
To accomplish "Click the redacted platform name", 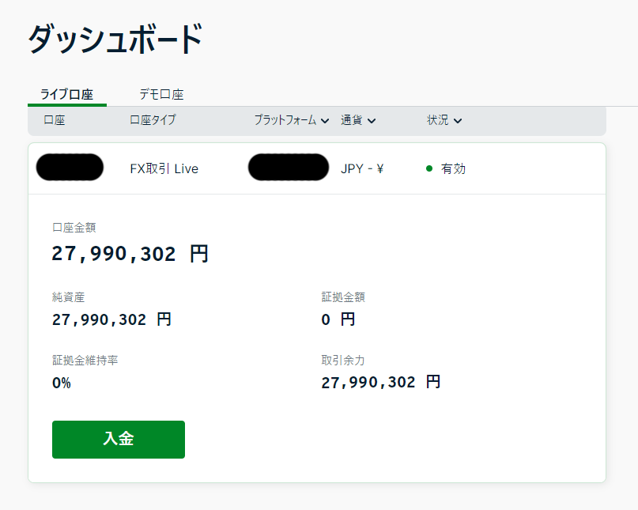I will click(x=289, y=168).
